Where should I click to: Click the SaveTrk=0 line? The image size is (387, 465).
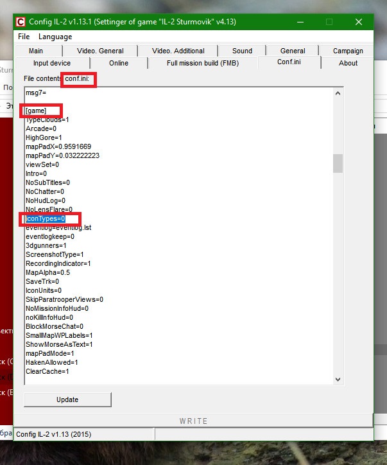coord(42,281)
